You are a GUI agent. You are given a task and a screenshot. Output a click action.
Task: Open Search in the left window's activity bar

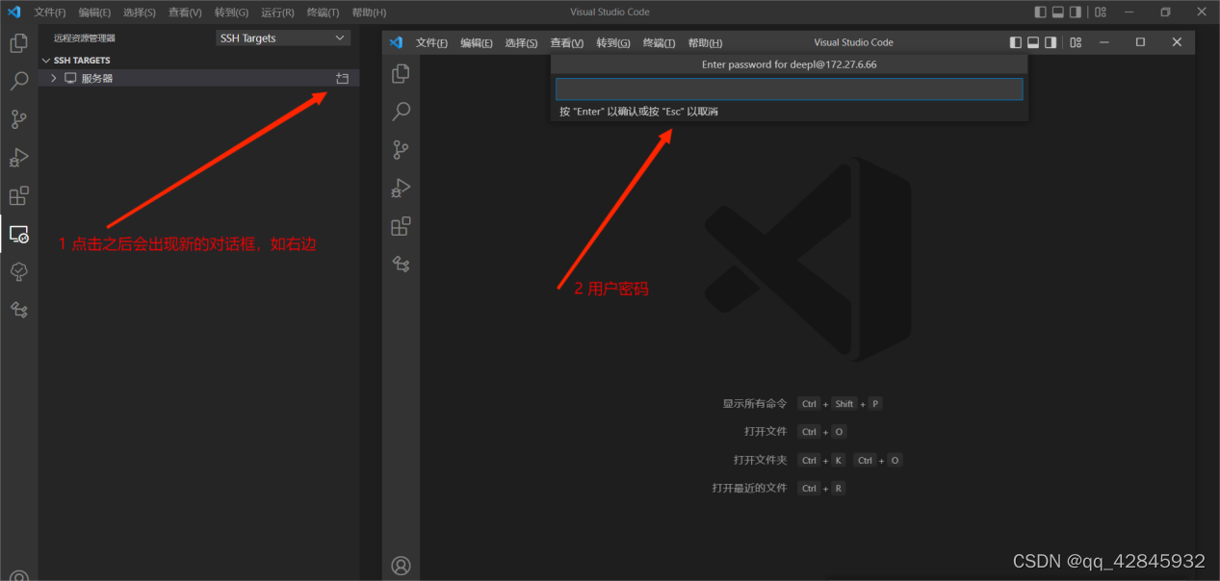pyautogui.click(x=18, y=82)
